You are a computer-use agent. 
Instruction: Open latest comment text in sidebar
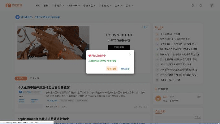[171, 101]
